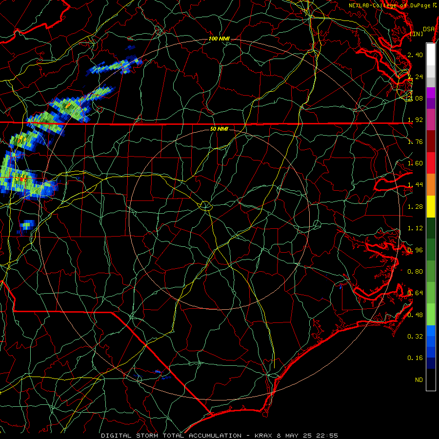Click the 50 NMI range ring label

[x=219, y=129]
